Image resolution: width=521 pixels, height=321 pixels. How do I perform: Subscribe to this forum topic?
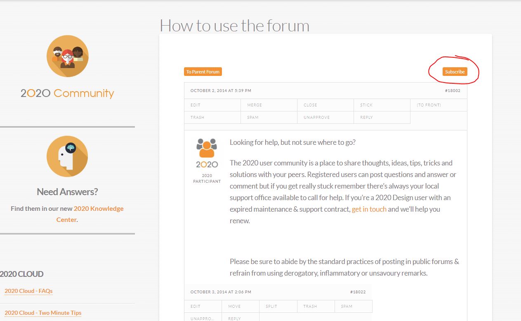tap(455, 72)
